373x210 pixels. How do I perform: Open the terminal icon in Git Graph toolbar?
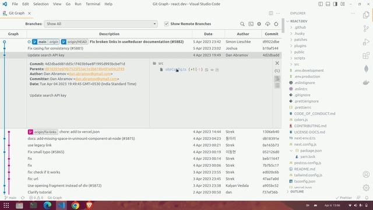pos(251,24)
